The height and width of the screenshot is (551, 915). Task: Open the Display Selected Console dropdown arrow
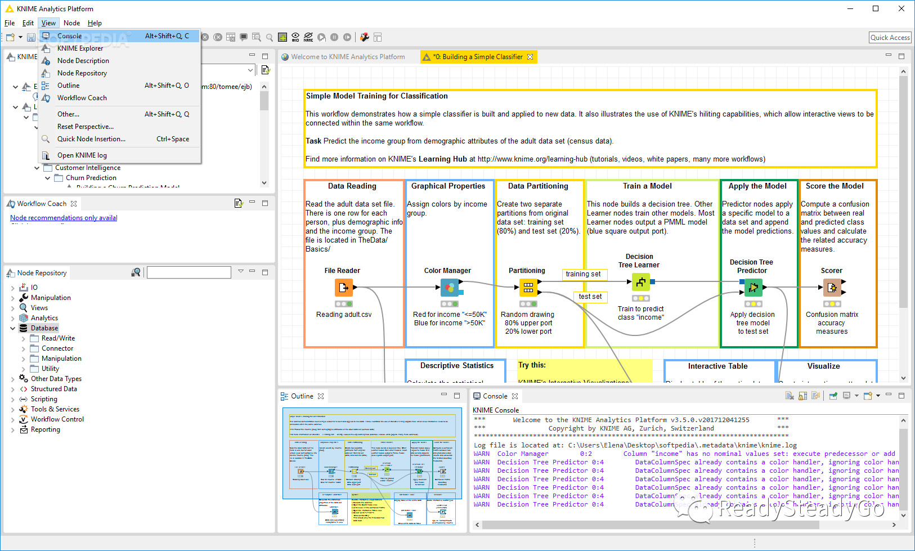[x=856, y=396]
